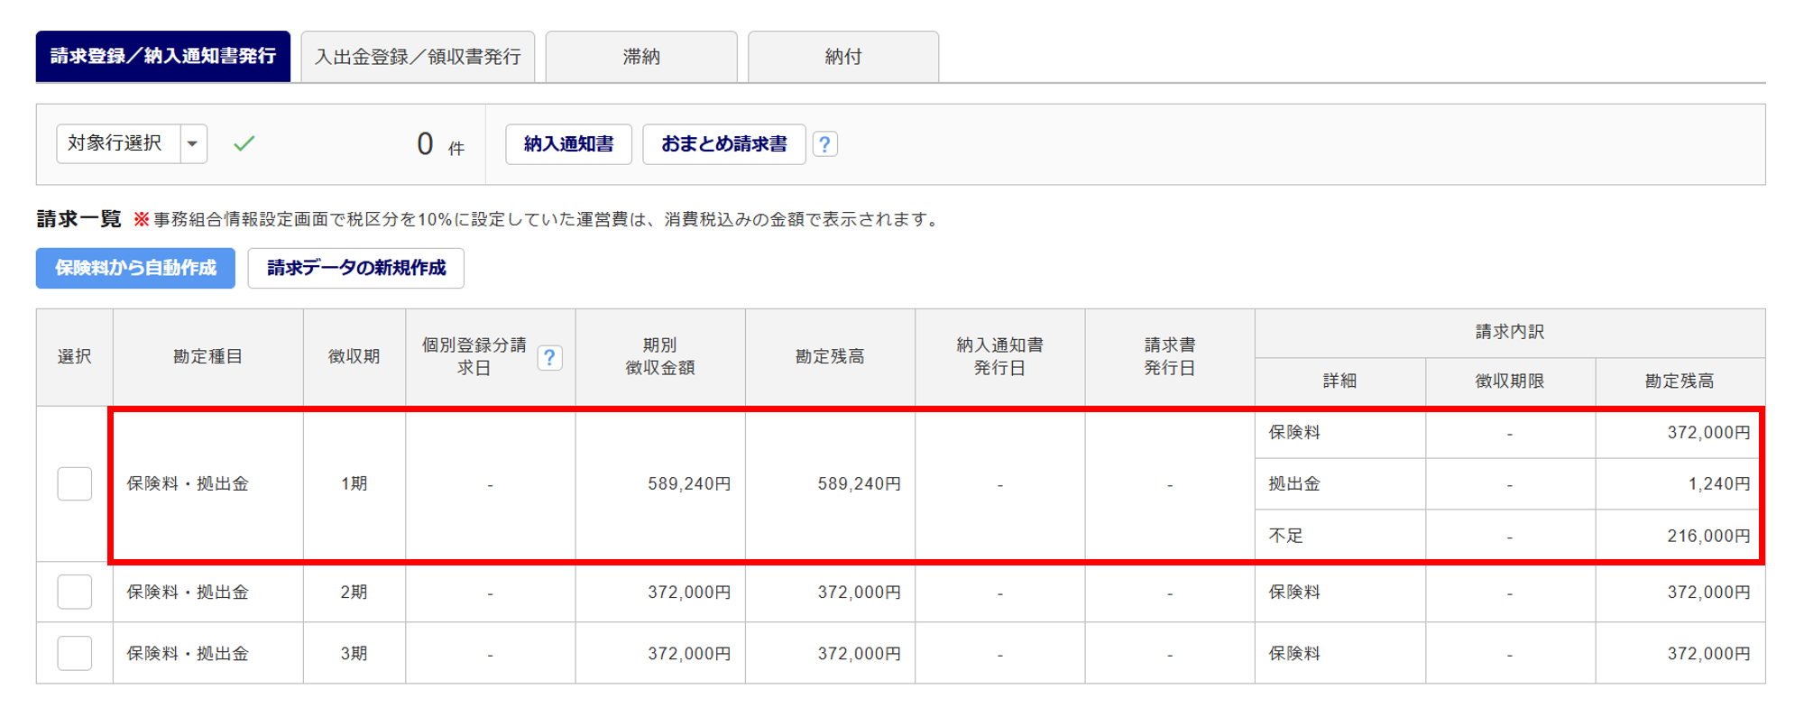Click the 請求一覧 heading
Viewport: 1804px width, 726px height.
coord(78,219)
